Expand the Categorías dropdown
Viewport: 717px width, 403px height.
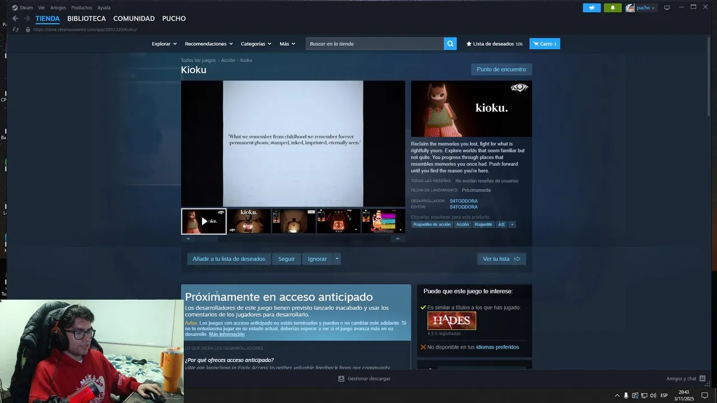(x=256, y=44)
